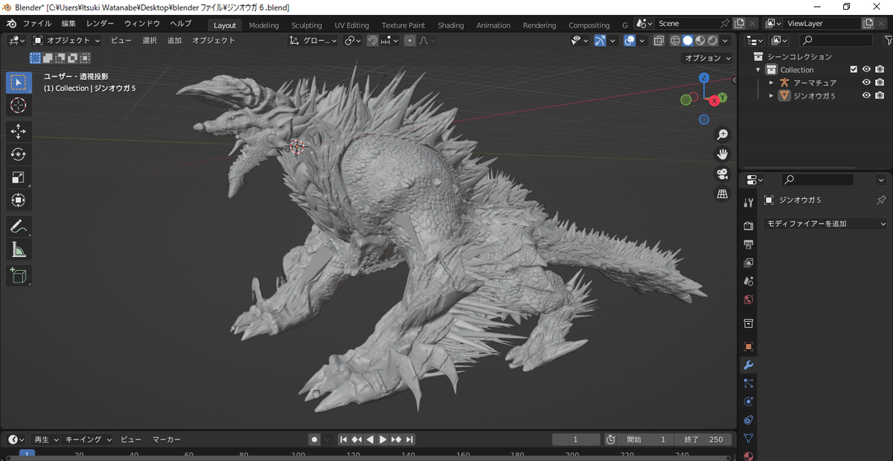Open the レンダー menu
Screen dimensions: 893x461
pos(100,24)
